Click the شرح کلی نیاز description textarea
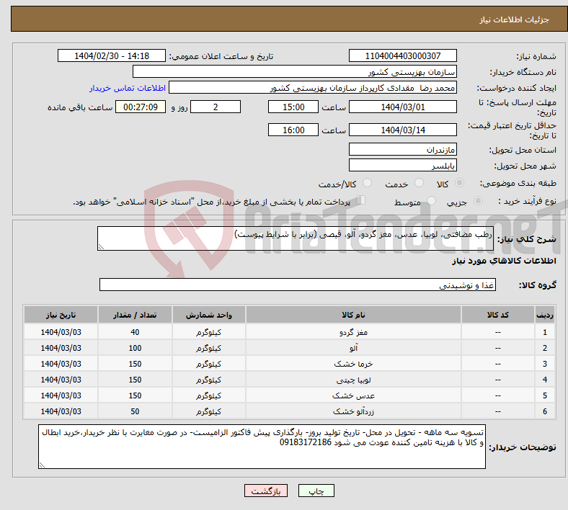The height and width of the screenshot is (510, 568). 296,238
